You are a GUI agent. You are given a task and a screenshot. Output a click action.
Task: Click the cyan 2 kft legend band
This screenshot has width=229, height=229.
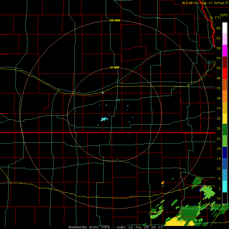click(225, 187)
